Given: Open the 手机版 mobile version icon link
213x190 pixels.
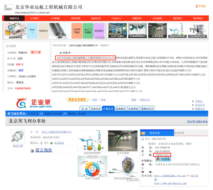Looking at the screenshot, I should [200, 6].
